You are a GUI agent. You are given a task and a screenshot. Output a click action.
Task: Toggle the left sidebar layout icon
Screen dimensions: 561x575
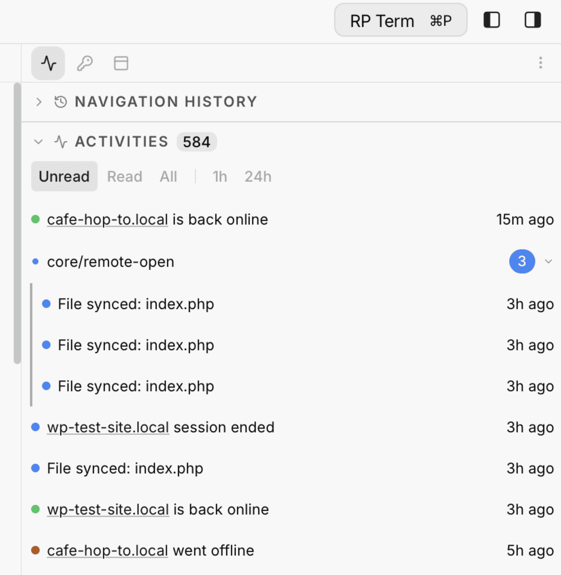(491, 19)
